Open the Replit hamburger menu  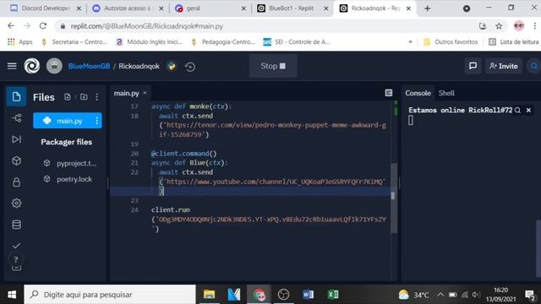point(12,66)
